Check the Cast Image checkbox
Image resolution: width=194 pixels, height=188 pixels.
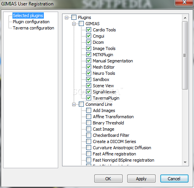coord(88,129)
